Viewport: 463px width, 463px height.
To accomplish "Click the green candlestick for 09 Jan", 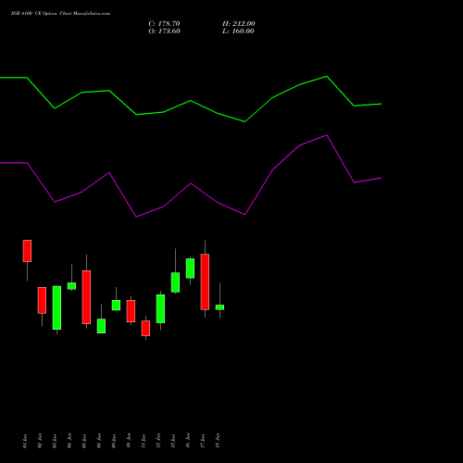I will click(x=116, y=306).
